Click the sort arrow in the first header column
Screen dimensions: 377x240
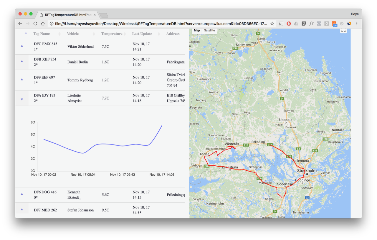pos(26,33)
